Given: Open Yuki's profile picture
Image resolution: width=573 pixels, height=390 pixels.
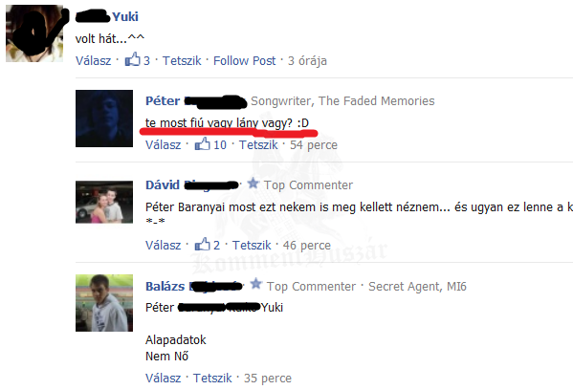Looking at the screenshot, I should (x=34, y=33).
